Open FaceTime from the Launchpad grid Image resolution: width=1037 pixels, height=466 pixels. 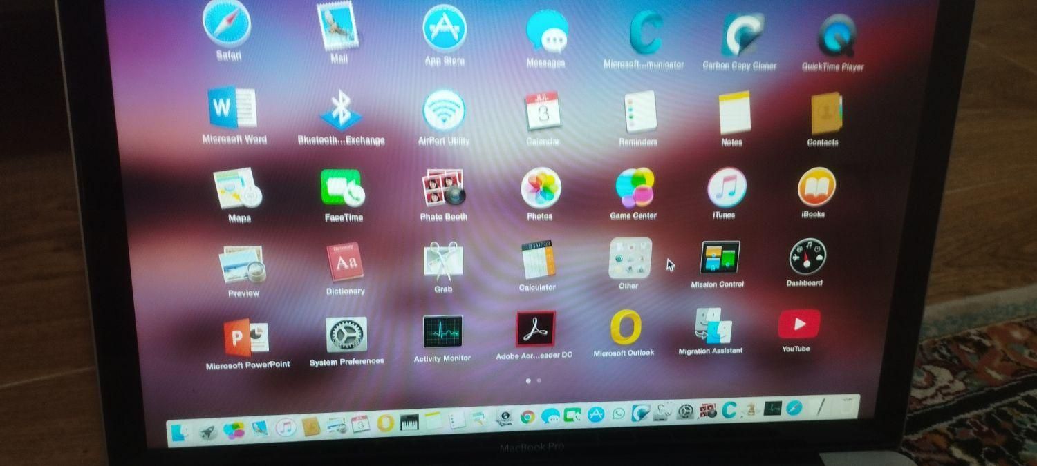342,188
